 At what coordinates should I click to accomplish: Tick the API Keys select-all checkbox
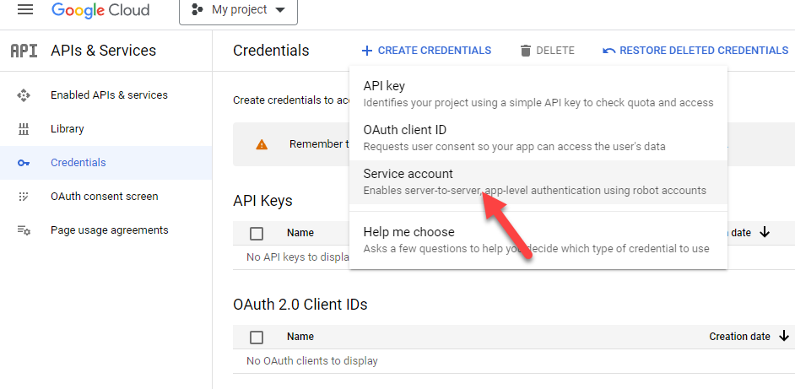(x=257, y=233)
